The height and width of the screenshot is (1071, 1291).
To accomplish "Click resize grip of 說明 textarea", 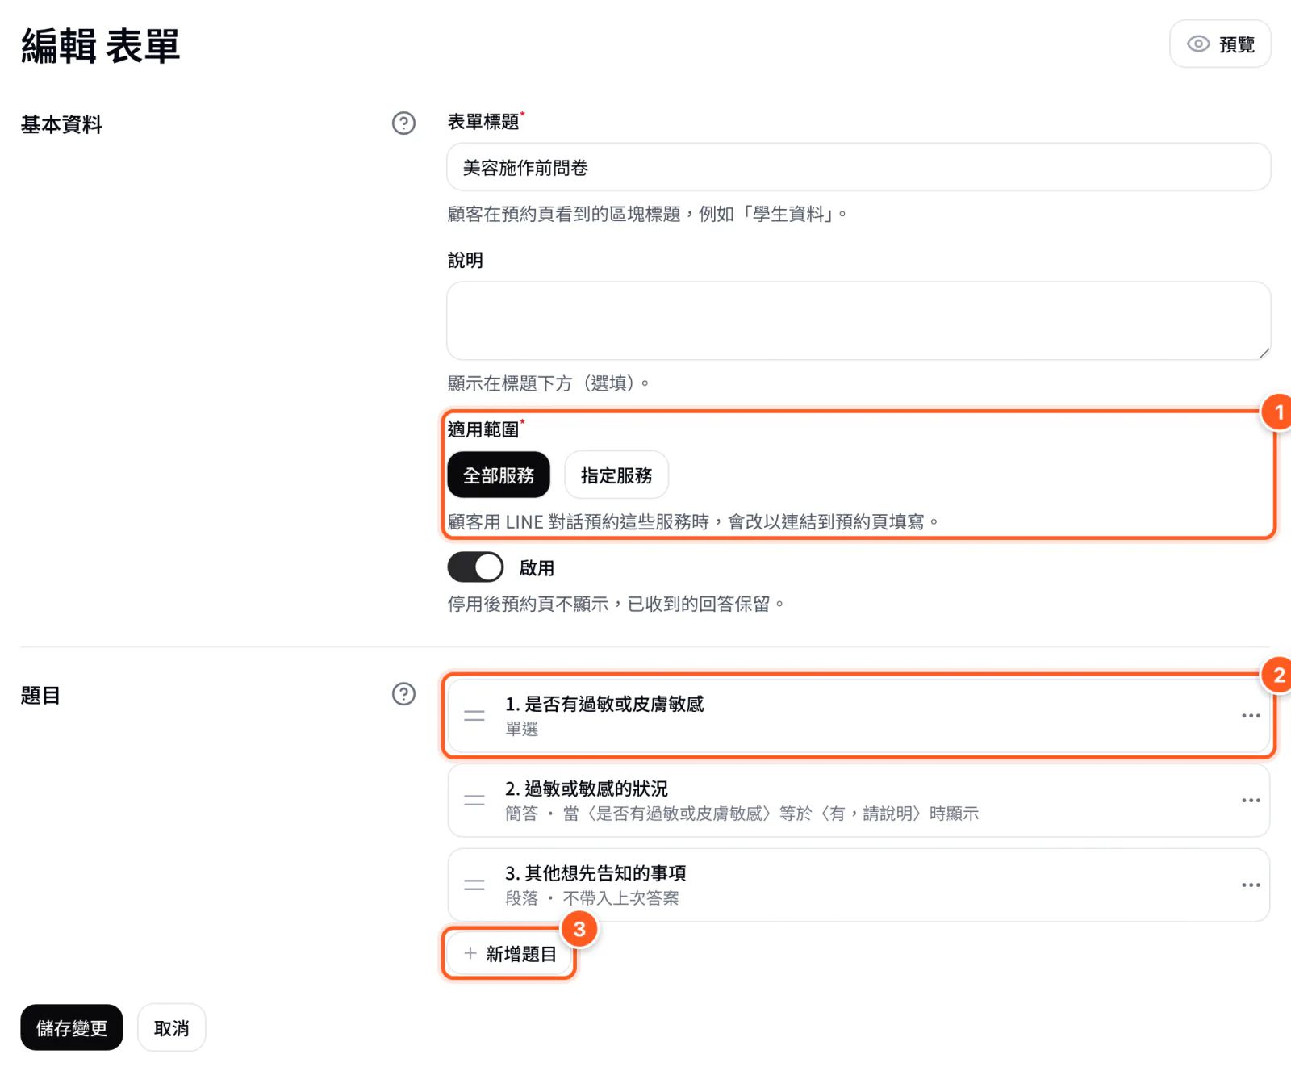I will point(1264,353).
